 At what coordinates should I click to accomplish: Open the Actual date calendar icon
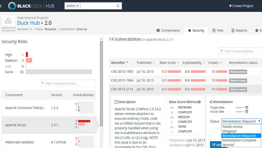point(247,112)
